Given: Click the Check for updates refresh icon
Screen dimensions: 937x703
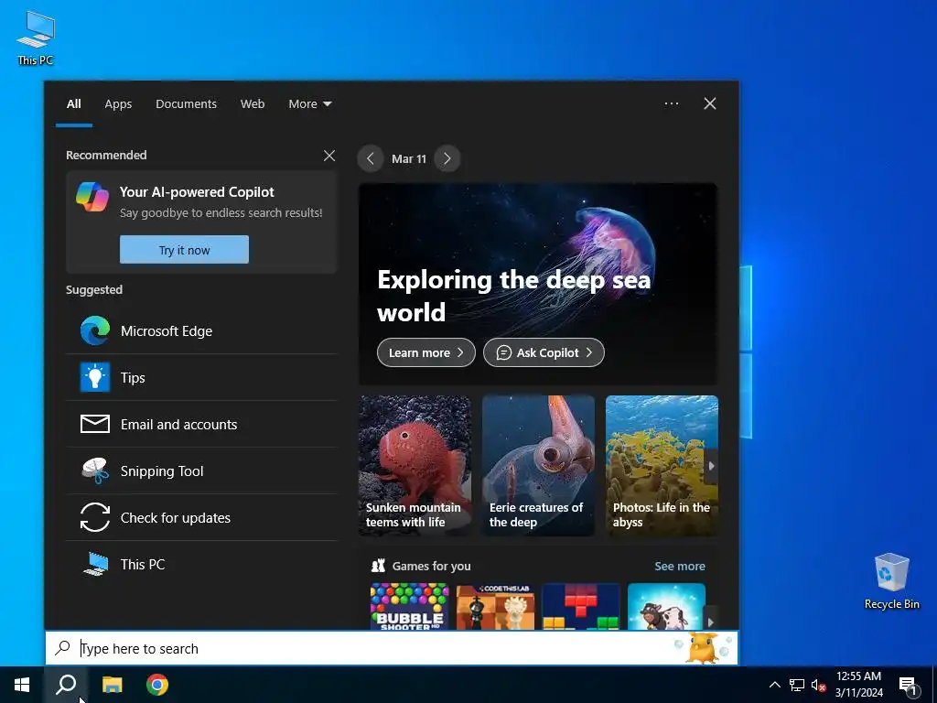Looking at the screenshot, I should coord(95,517).
